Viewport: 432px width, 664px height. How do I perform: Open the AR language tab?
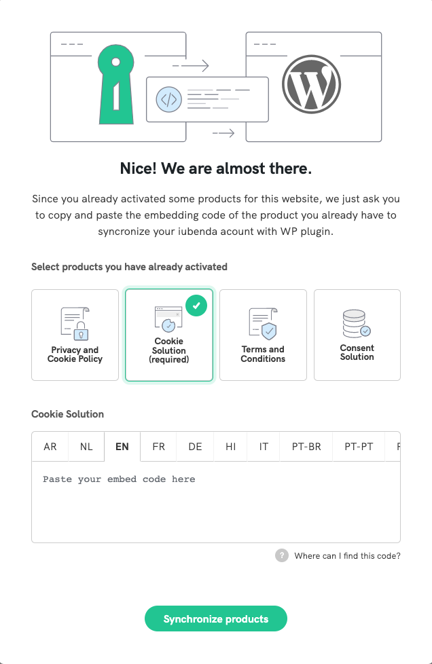(x=50, y=446)
